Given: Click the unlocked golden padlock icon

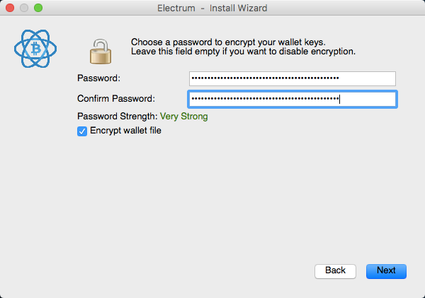Looking at the screenshot, I should 101,52.
